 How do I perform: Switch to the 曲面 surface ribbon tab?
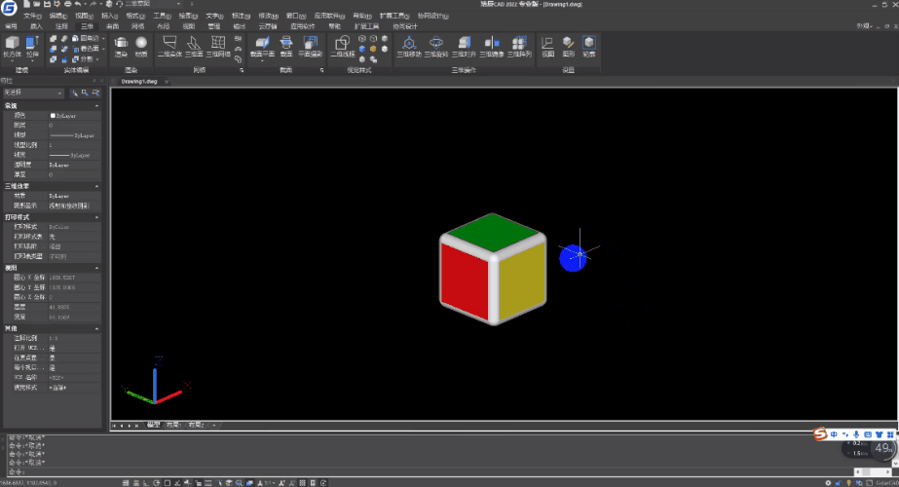click(112, 26)
